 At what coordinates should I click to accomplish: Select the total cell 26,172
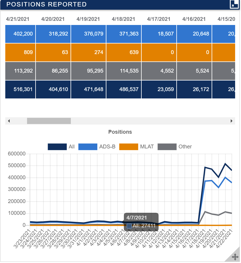[x=194, y=89]
